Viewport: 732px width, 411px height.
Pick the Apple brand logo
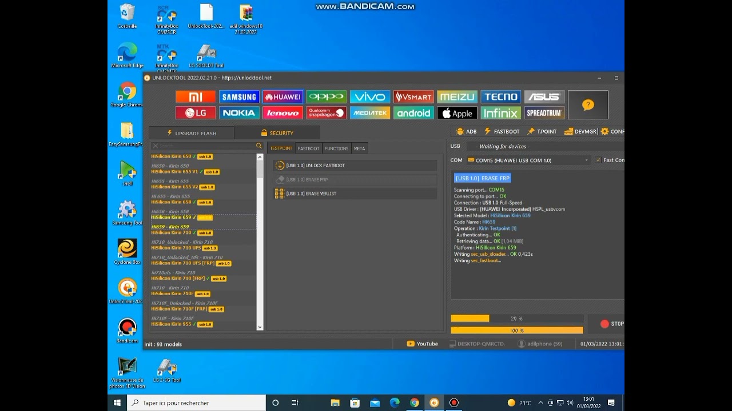pos(457,113)
